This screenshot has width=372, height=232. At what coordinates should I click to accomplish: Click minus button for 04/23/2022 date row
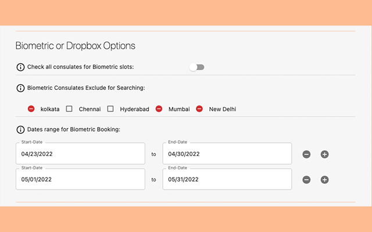tap(306, 154)
